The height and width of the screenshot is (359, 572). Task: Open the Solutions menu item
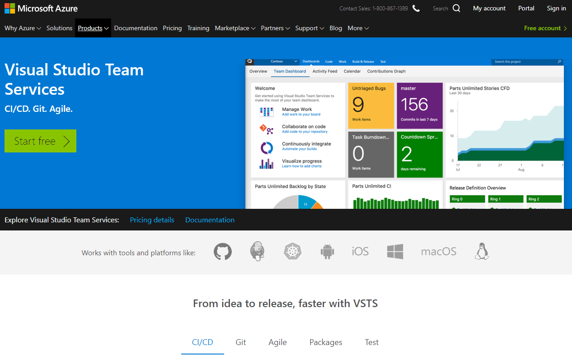coord(59,28)
